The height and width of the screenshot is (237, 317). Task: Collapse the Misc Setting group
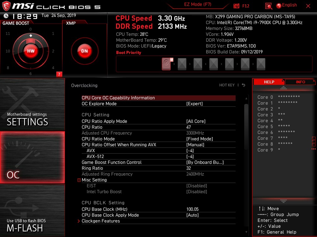tap(79, 180)
